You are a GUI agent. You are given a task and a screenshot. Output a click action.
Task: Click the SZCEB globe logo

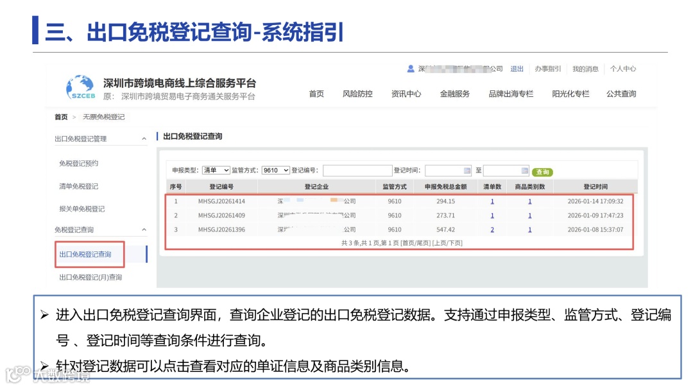click(x=80, y=87)
